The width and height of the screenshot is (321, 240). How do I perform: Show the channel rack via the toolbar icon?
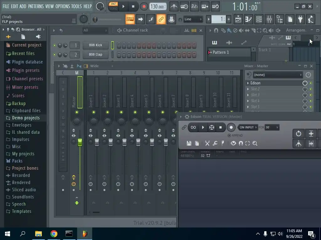tap(259, 19)
